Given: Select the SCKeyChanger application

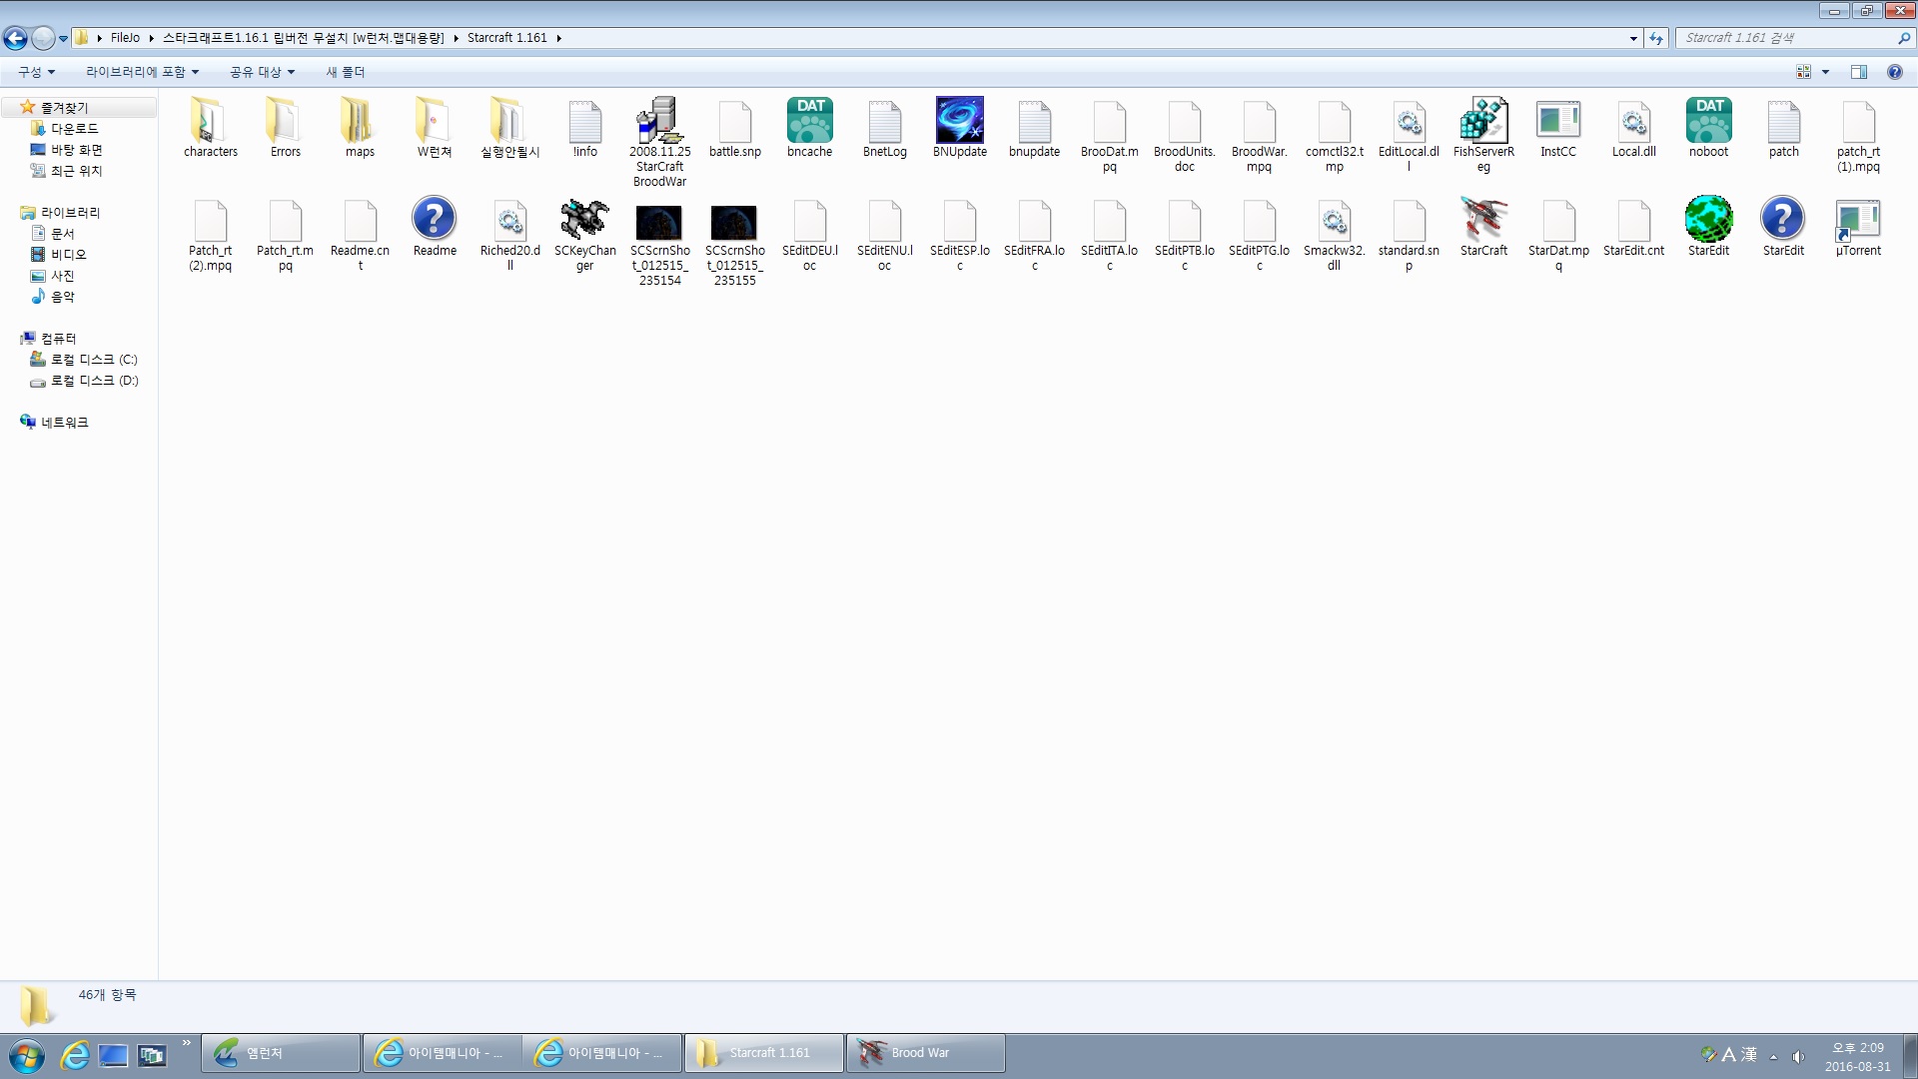Looking at the screenshot, I should [584, 235].
